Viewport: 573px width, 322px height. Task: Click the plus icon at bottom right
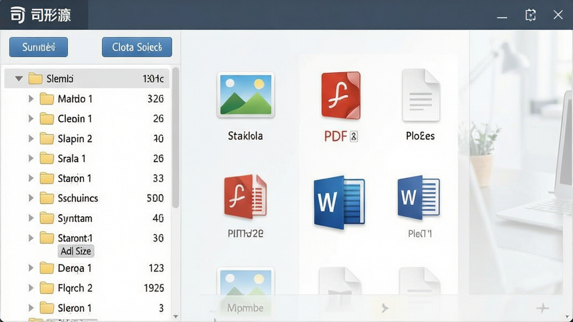[543, 308]
